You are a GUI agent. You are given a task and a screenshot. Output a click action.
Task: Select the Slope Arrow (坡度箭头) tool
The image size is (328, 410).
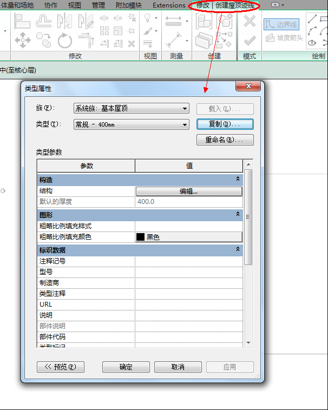coord(281,38)
